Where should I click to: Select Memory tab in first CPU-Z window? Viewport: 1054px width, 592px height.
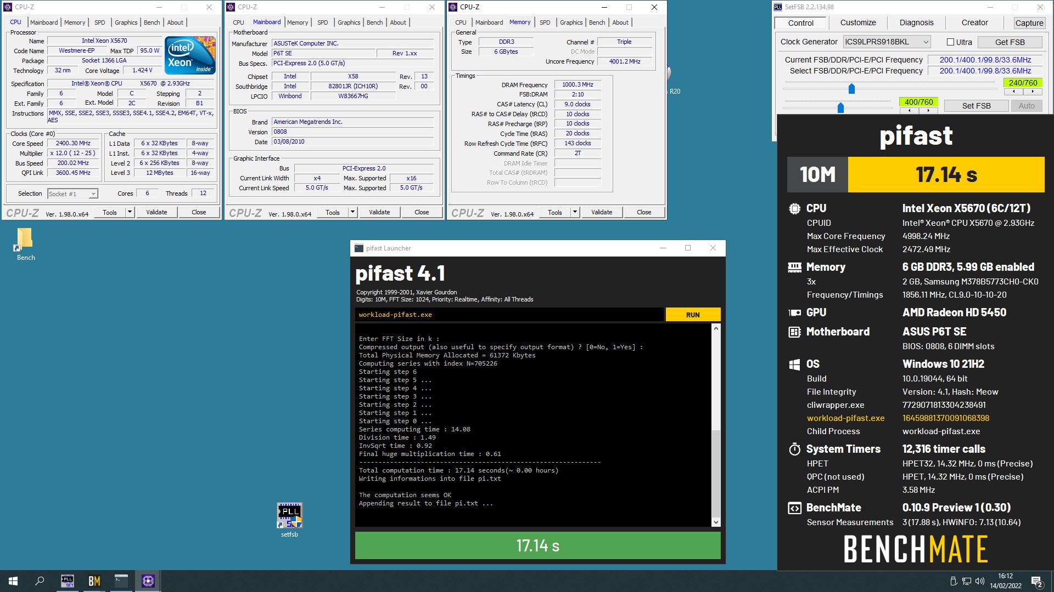coord(75,22)
